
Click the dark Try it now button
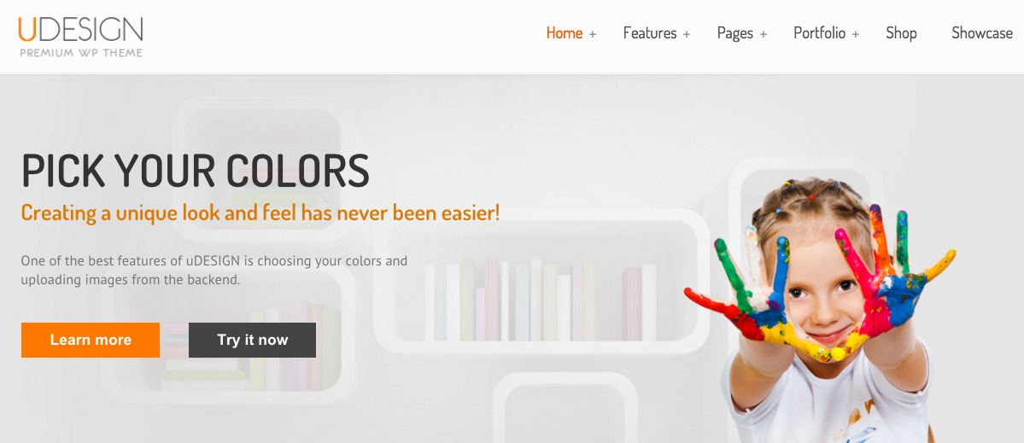point(252,340)
